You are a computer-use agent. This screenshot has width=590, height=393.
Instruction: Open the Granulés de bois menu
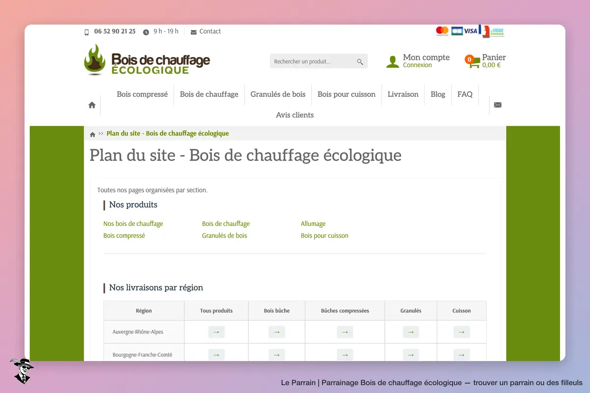[278, 94]
